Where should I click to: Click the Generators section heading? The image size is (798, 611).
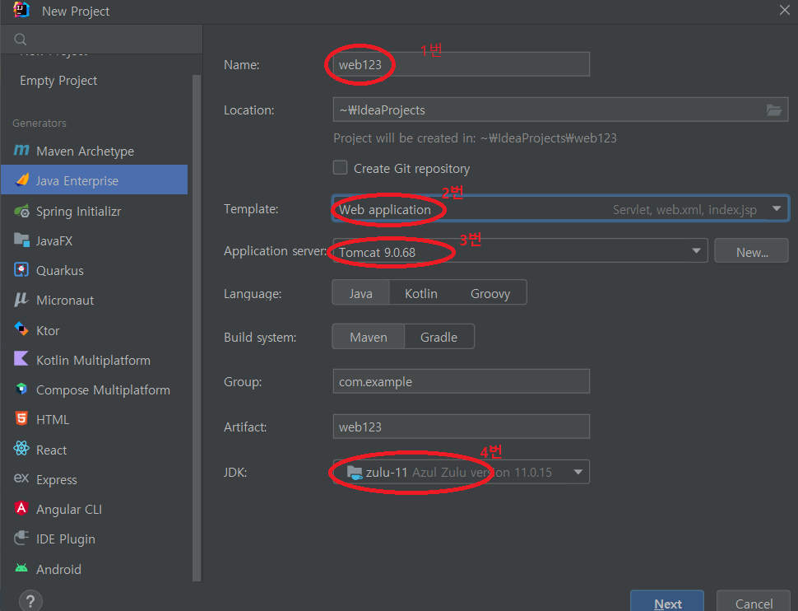pyautogui.click(x=39, y=123)
